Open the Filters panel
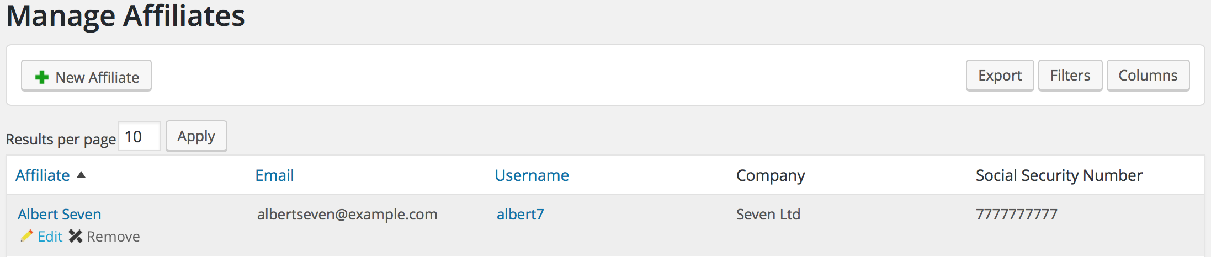 click(x=1070, y=76)
